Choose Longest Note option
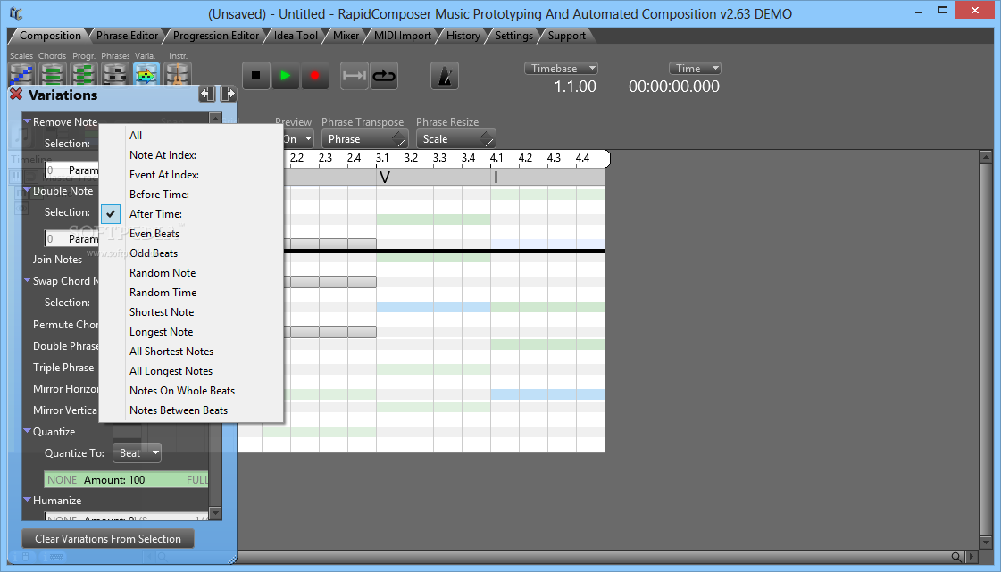 point(161,332)
